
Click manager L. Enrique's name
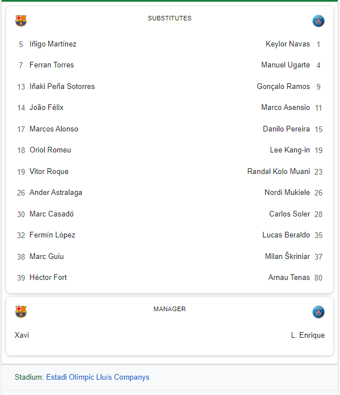[x=308, y=335]
